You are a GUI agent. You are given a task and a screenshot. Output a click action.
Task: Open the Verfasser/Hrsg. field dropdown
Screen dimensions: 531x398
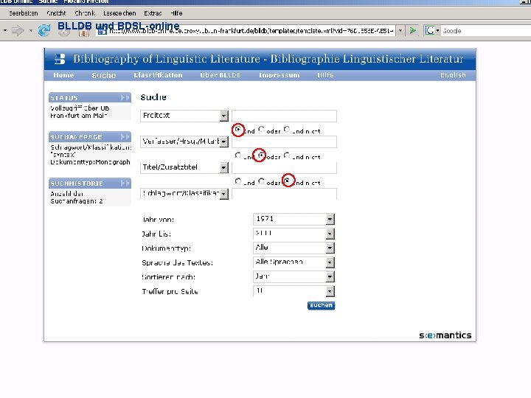coord(224,142)
